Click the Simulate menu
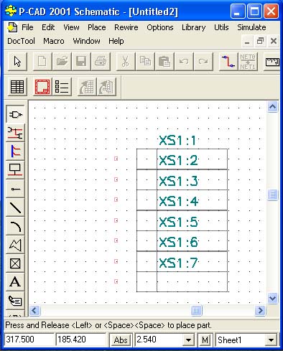 (x=251, y=27)
